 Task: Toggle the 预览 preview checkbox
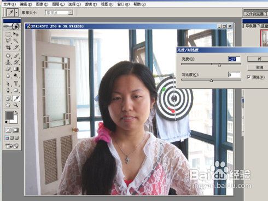tap(249, 77)
